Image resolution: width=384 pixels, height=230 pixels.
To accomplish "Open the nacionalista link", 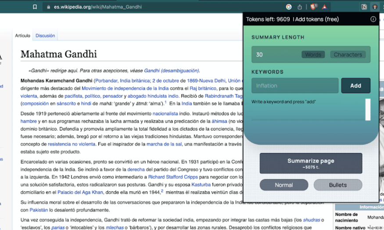I will [x=165, y=113].
